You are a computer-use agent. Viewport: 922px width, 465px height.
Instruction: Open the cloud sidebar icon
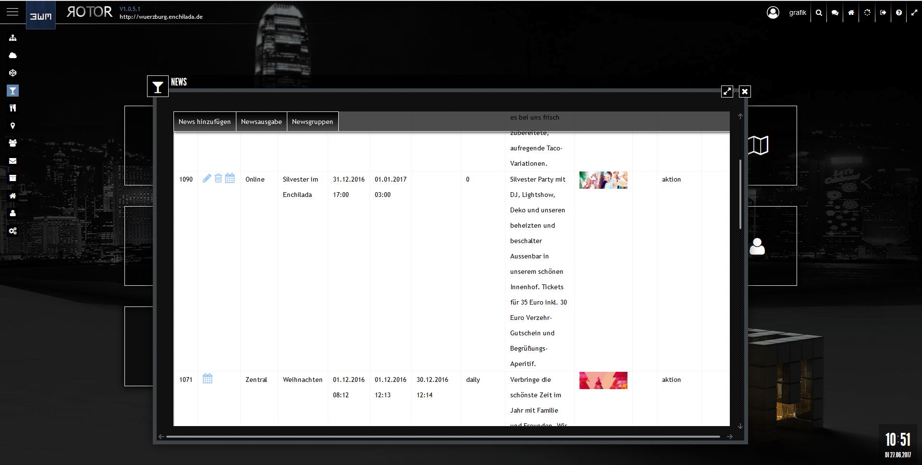click(x=13, y=55)
